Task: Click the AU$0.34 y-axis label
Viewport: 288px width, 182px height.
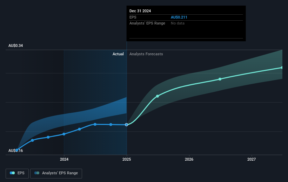Action: 16,45
